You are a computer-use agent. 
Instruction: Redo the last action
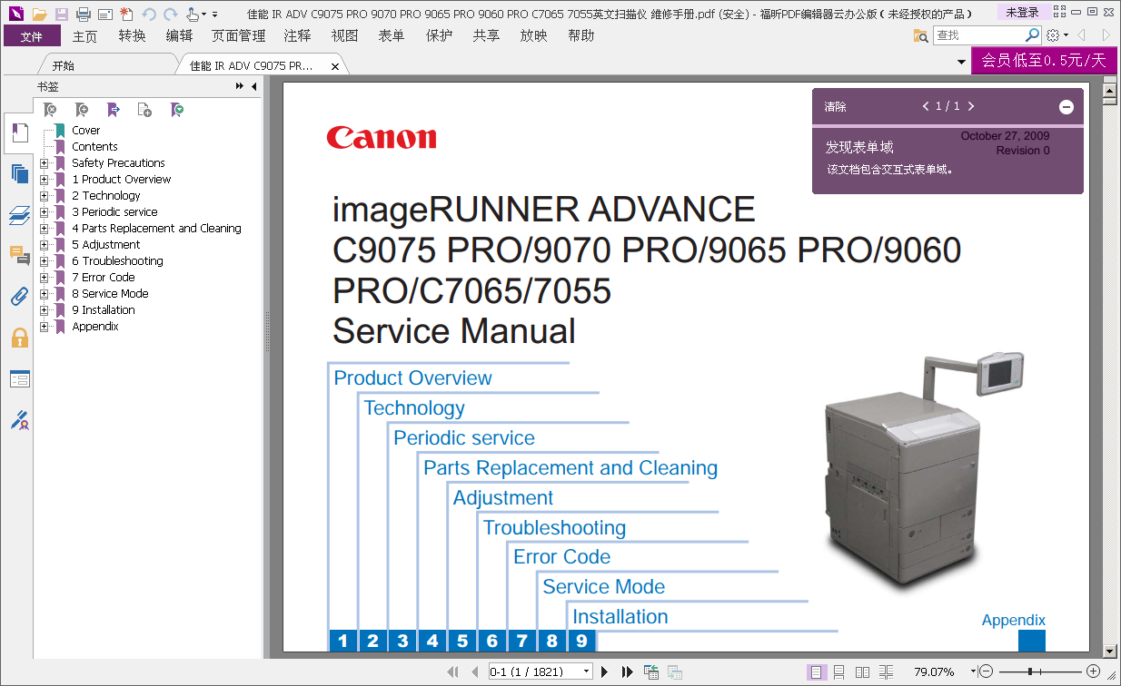[x=171, y=14]
